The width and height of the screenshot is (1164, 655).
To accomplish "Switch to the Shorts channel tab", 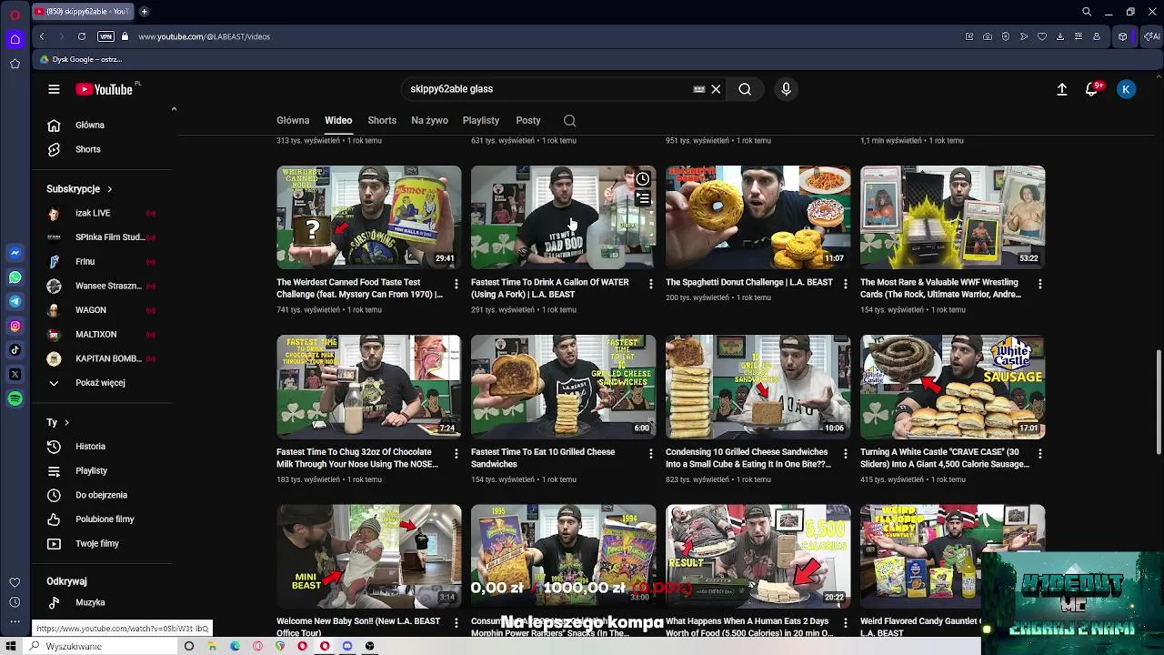I will [x=382, y=120].
